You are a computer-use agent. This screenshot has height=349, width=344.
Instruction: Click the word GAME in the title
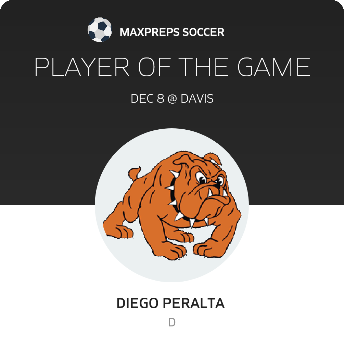274,67
